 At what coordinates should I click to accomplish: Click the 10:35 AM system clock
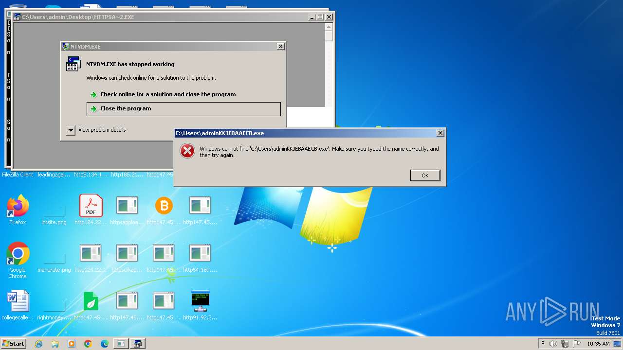tap(598, 344)
